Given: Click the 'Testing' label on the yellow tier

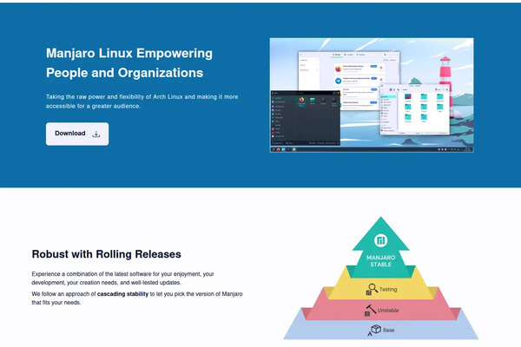Looking at the screenshot, I should pos(388,289).
